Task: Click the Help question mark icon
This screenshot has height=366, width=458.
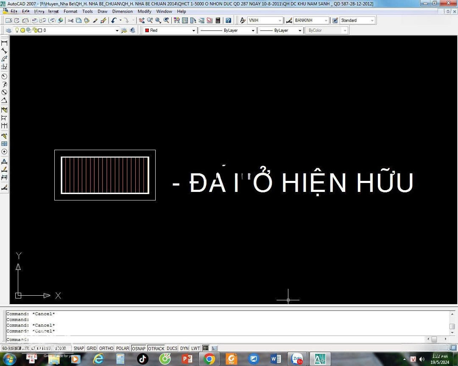Action: tap(228, 20)
